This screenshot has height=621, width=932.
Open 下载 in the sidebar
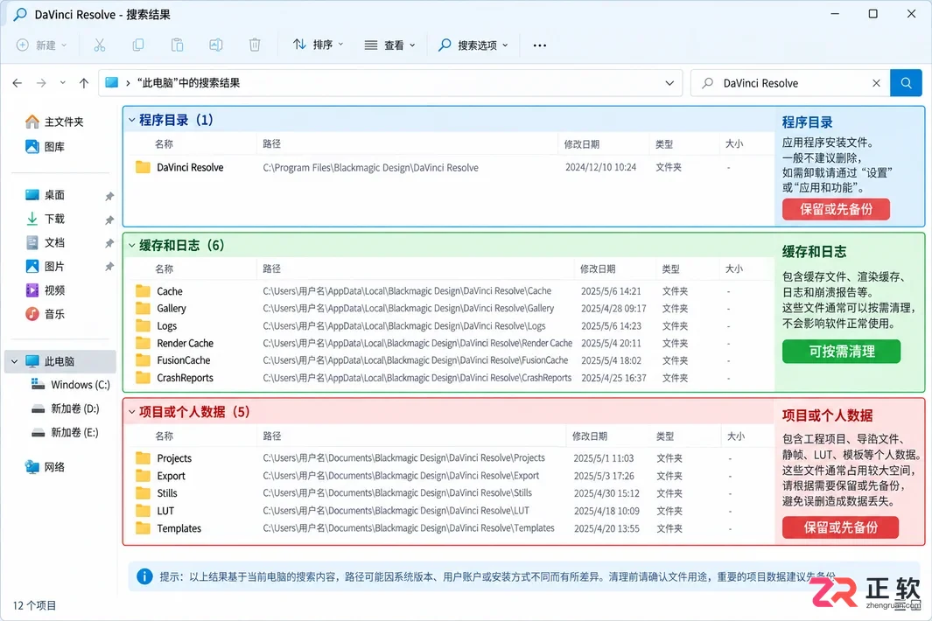pos(45,219)
